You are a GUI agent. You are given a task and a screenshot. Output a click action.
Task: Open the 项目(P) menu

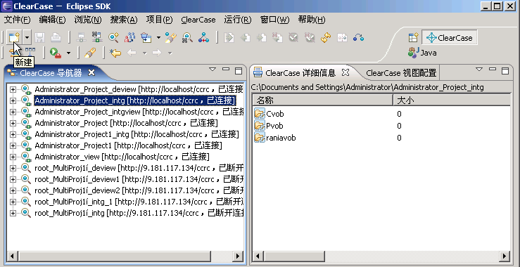pos(159,20)
